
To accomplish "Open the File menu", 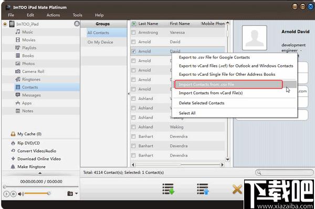I will pos(11,15).
